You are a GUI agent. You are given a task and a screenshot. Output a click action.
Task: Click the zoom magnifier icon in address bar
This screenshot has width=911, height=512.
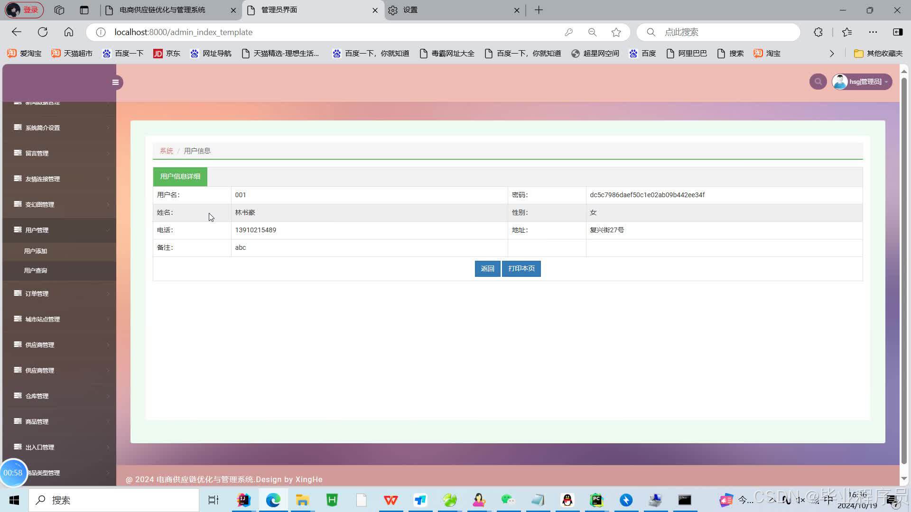592,32
